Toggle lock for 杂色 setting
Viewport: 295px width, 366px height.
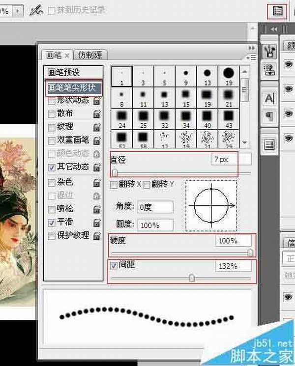[97, 183]
